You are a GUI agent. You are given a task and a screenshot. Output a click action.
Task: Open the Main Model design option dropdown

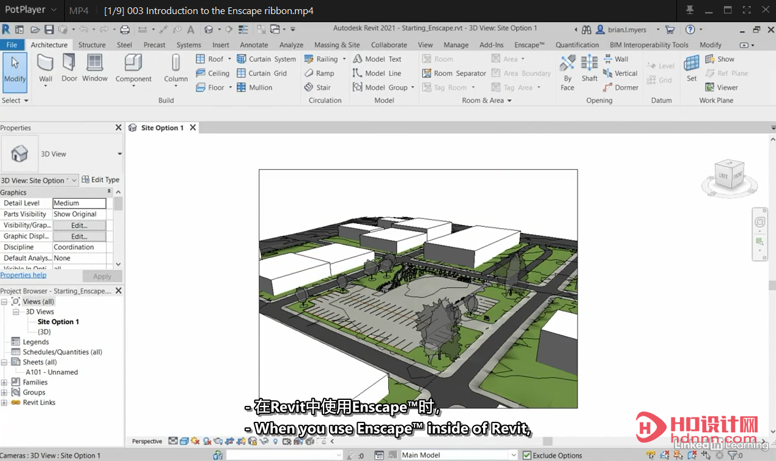(514, 455)
